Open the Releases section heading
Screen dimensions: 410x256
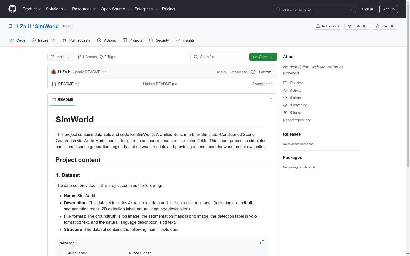point(292,134)
